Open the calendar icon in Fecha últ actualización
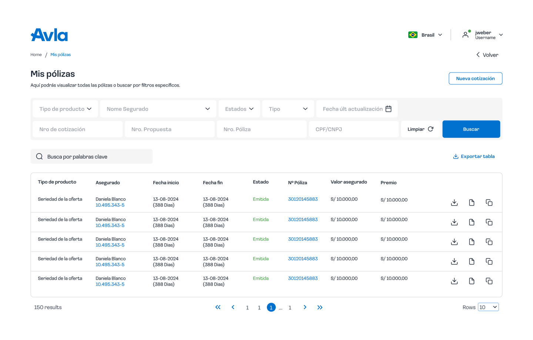Viewport: 533px width, 340px height. [x=388, y=109]
